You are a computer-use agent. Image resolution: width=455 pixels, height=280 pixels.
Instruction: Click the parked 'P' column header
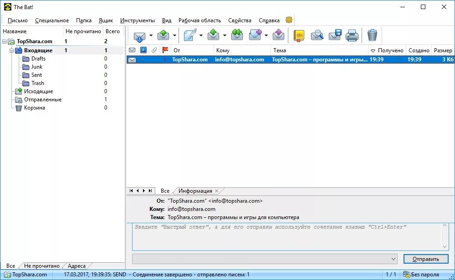click(143, 50)
